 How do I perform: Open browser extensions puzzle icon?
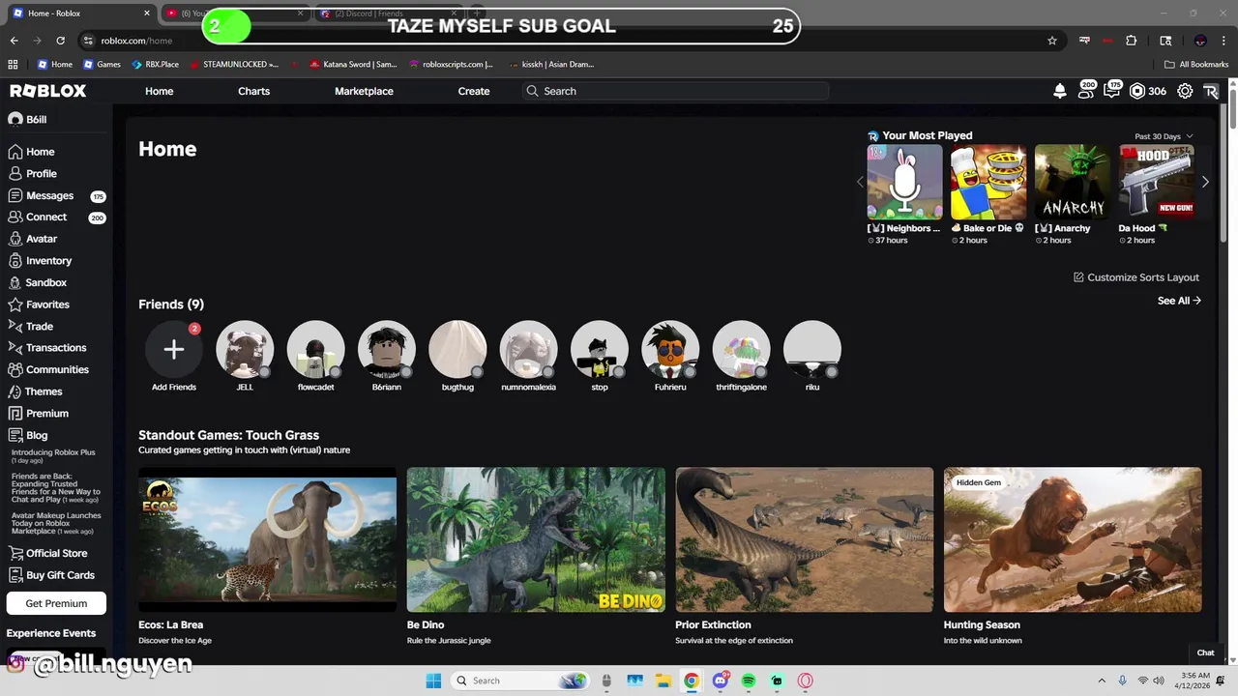click(x=1132, y=41)
